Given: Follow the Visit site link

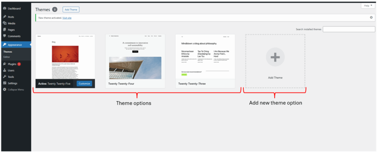Looking at the screenshot, I should tap(67, 18).
